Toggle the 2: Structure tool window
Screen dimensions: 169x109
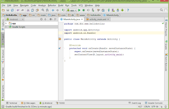pos(3,56)
